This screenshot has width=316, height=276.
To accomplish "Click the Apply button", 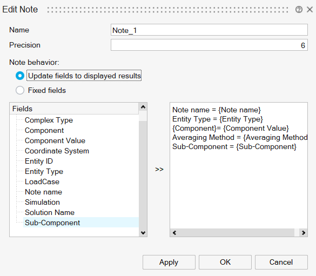I will coord(169,262).
